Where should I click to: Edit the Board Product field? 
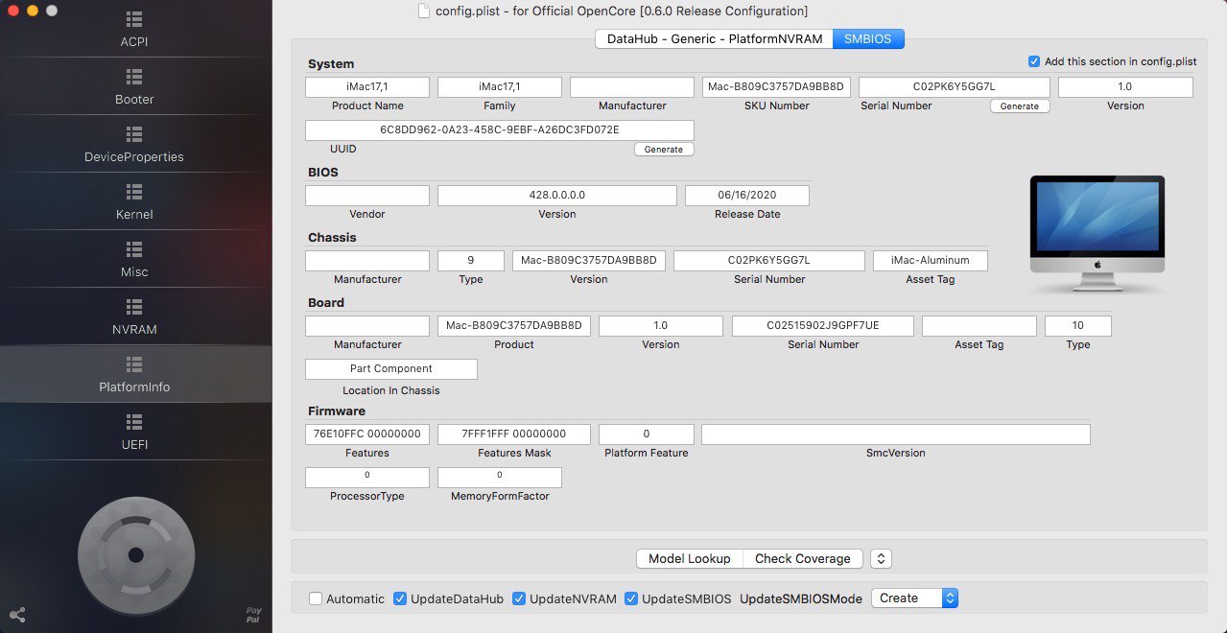514,326
